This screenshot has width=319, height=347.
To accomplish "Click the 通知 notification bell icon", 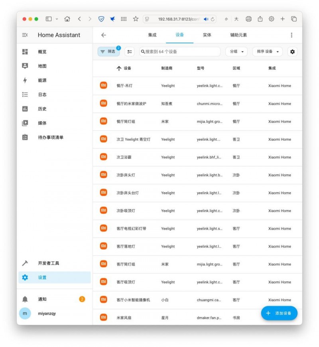I will (25, 299).
